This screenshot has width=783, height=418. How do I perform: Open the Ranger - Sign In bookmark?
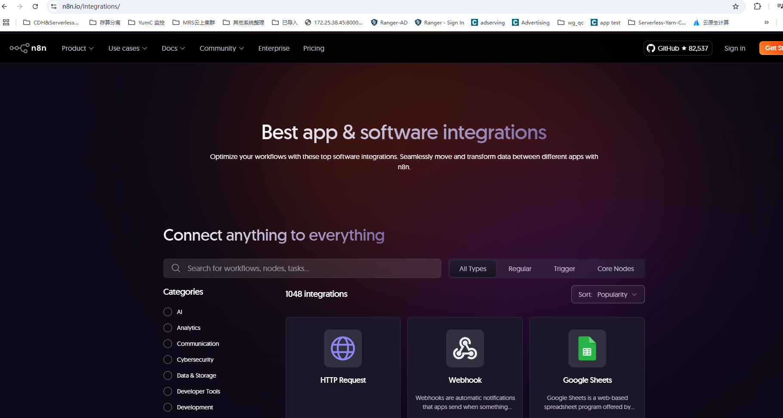point(439,22)
